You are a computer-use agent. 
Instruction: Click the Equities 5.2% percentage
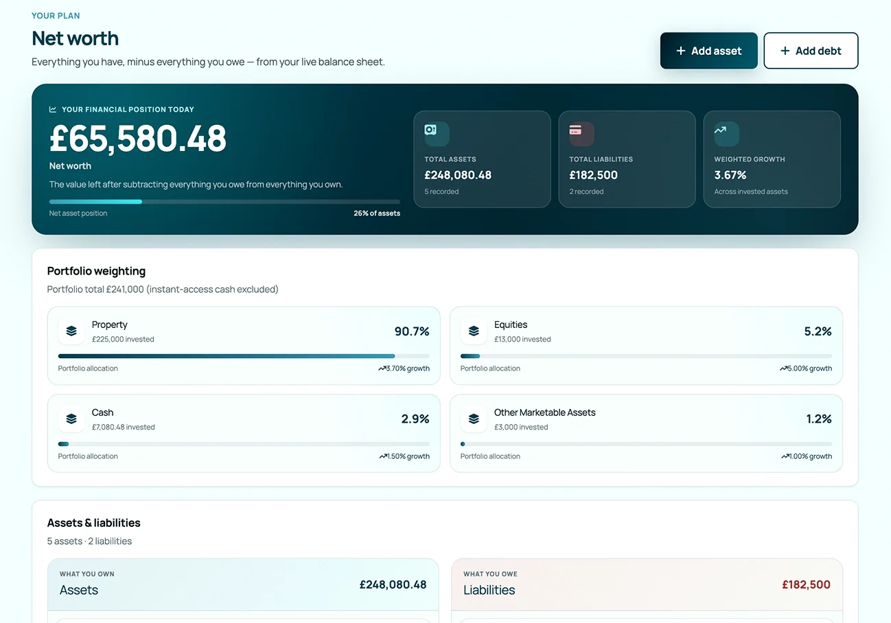[818, 331]
